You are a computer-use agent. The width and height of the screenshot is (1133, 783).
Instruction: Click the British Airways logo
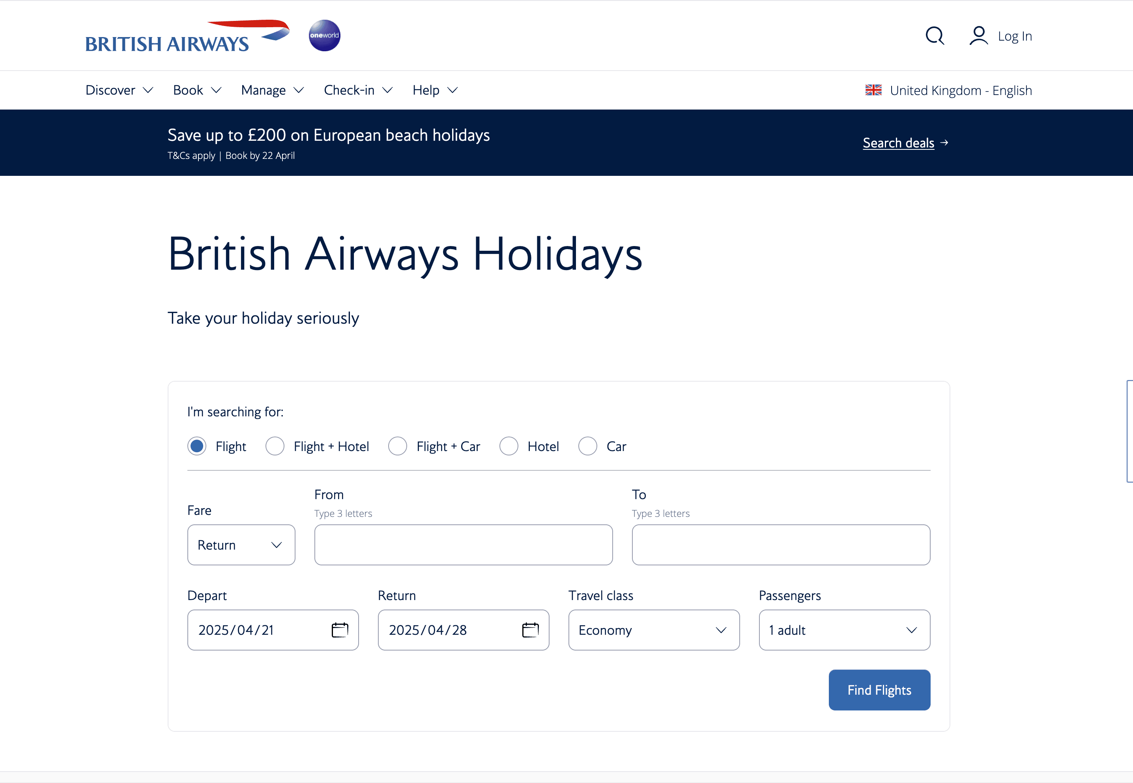[x=187, y=37]
